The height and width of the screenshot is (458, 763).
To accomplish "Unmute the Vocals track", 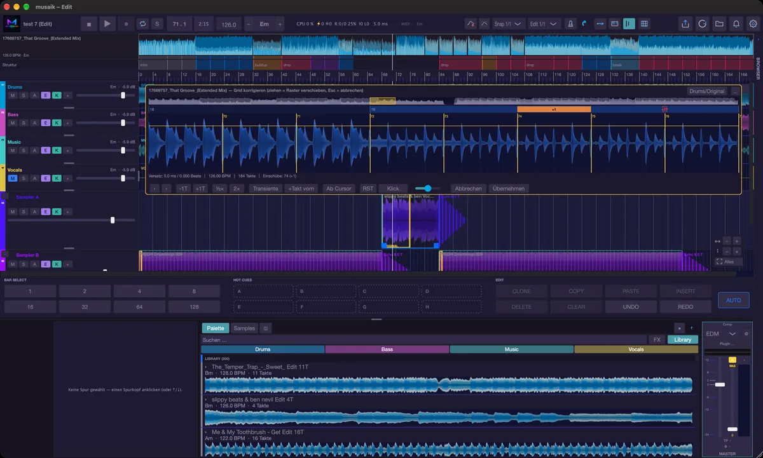I will click(x=12, y=178).
